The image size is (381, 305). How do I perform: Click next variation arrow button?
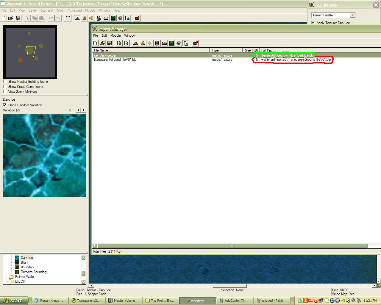[84, 110]
